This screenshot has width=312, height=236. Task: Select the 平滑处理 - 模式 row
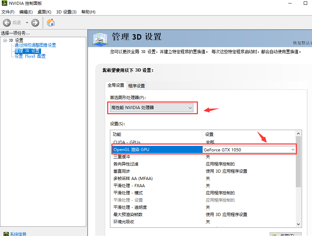203,193
